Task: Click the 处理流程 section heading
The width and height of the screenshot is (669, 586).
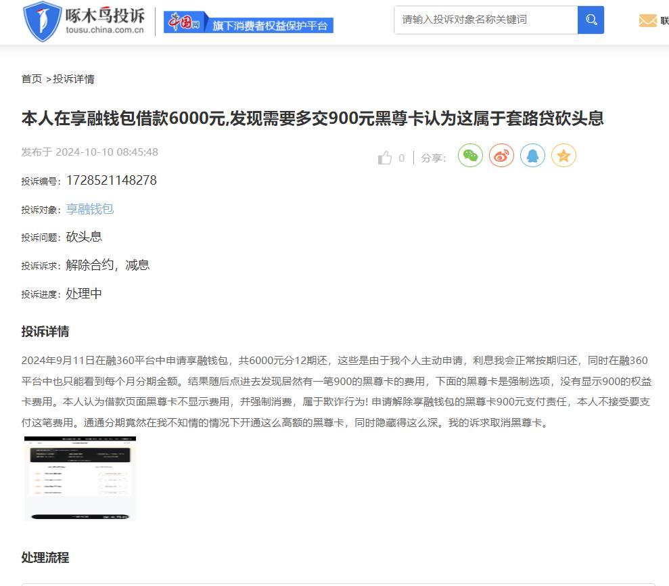Action: tap(45, 558)
